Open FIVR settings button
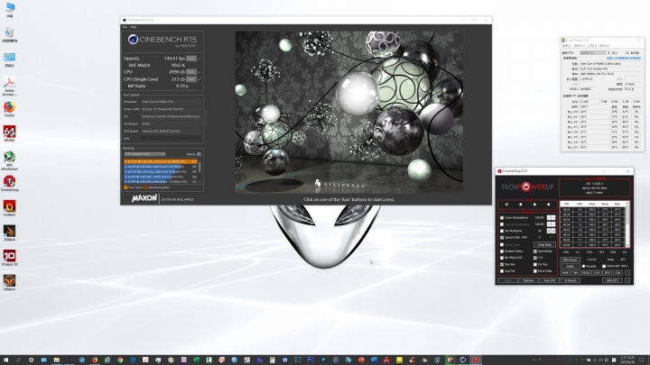This screenshot has width=650, height=365. click(x=565, y=273)
